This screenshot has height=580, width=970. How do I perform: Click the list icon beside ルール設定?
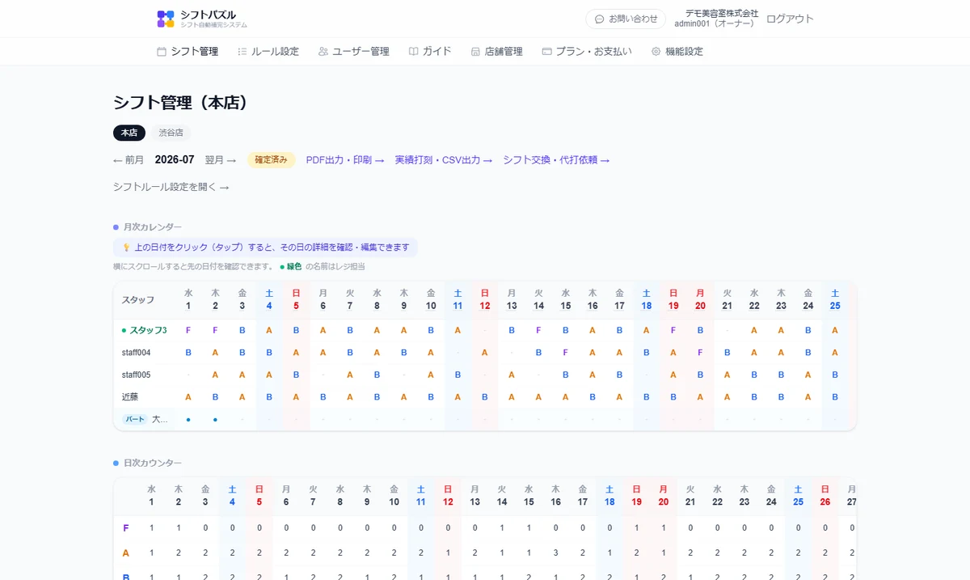(x=242, y=51)
